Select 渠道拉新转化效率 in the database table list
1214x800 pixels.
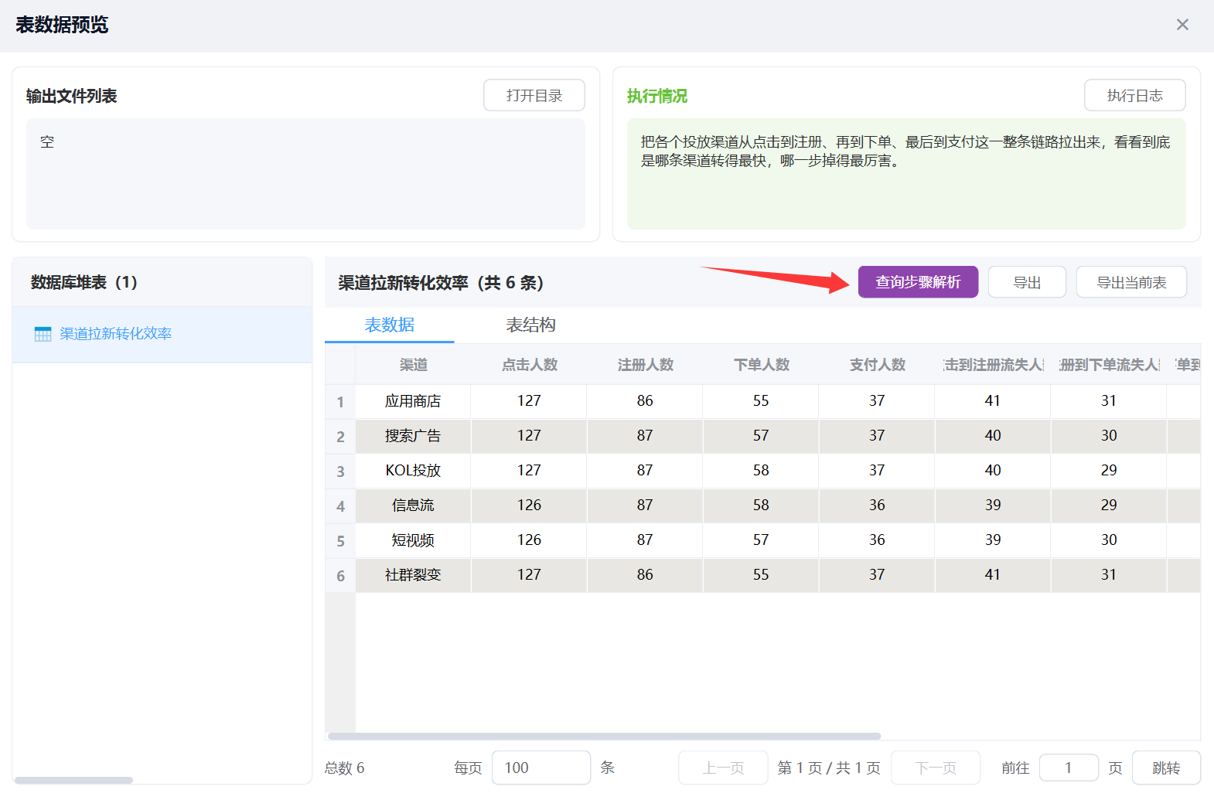[116, 334]
